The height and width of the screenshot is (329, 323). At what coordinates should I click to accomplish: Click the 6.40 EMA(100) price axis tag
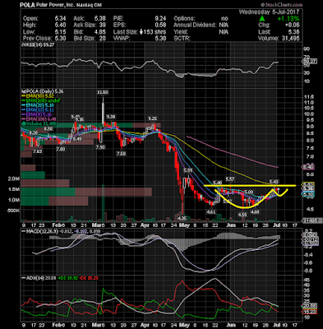[x=309, y=167]
